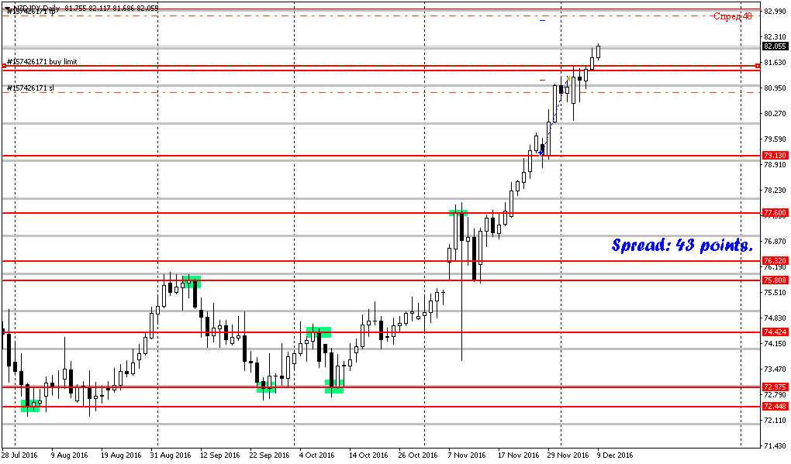791x464 pixels.
Task: Click the red 'Спред 40' text label
Action: [733, 16]
